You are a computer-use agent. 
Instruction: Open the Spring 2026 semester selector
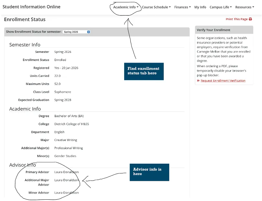pyautogui.click(x=77, y=32)
